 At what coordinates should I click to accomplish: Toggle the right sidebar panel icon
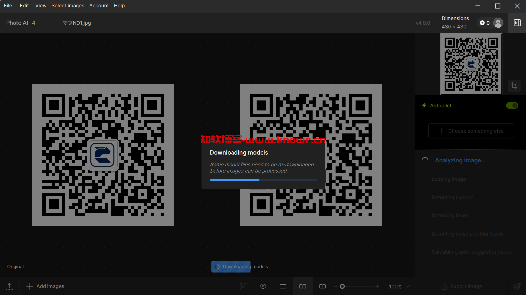517,23
